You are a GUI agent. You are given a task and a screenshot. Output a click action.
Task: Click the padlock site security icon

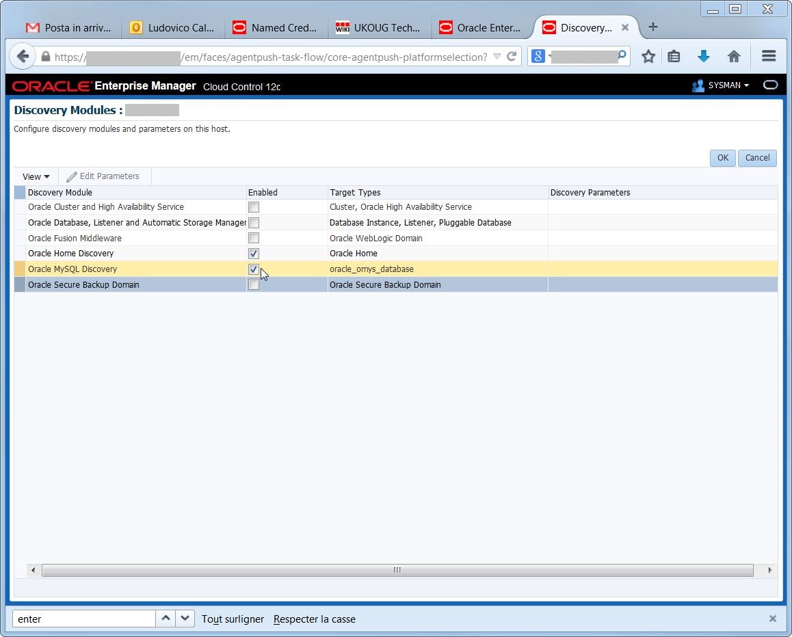click(45, 57)
